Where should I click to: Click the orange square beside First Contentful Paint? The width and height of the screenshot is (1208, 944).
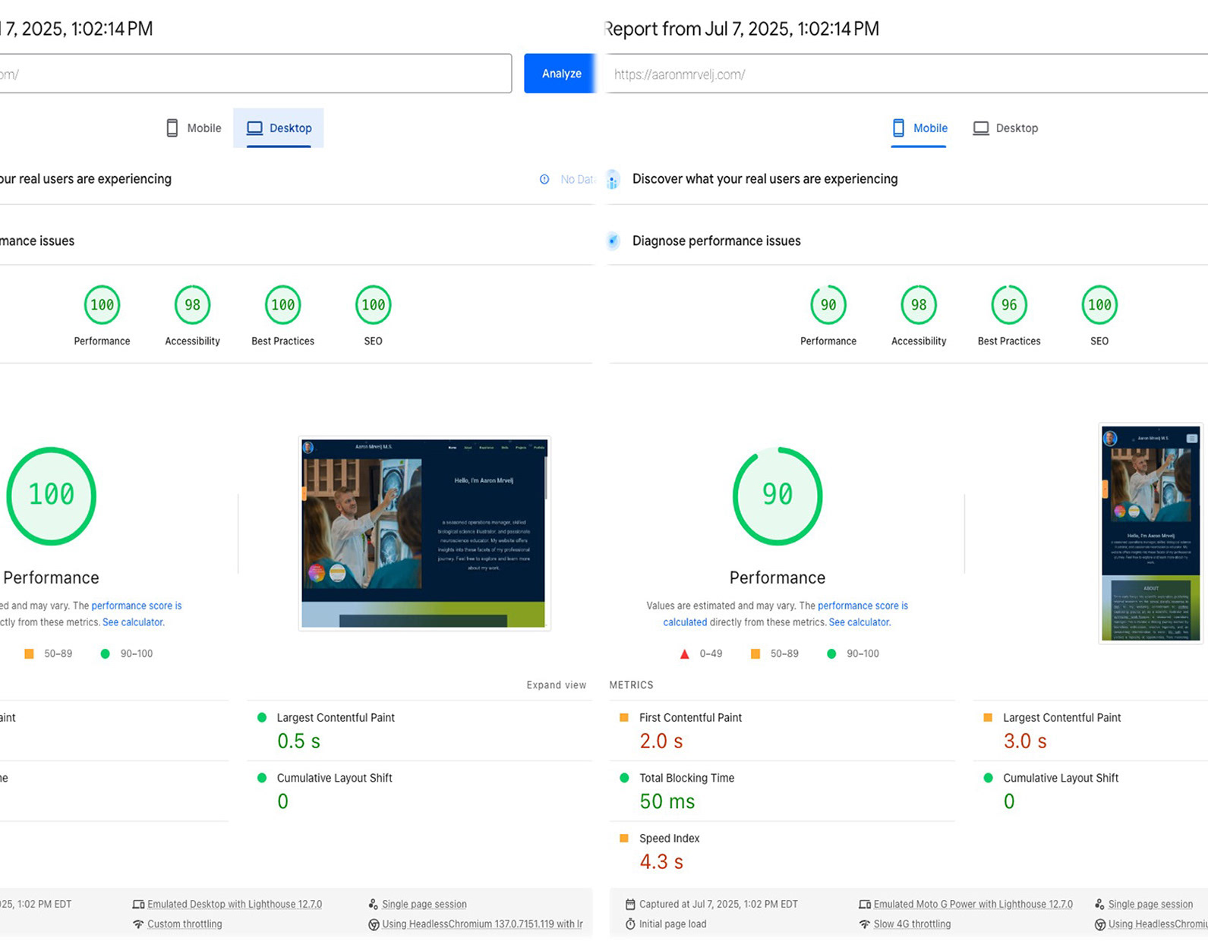click(624, 718)
